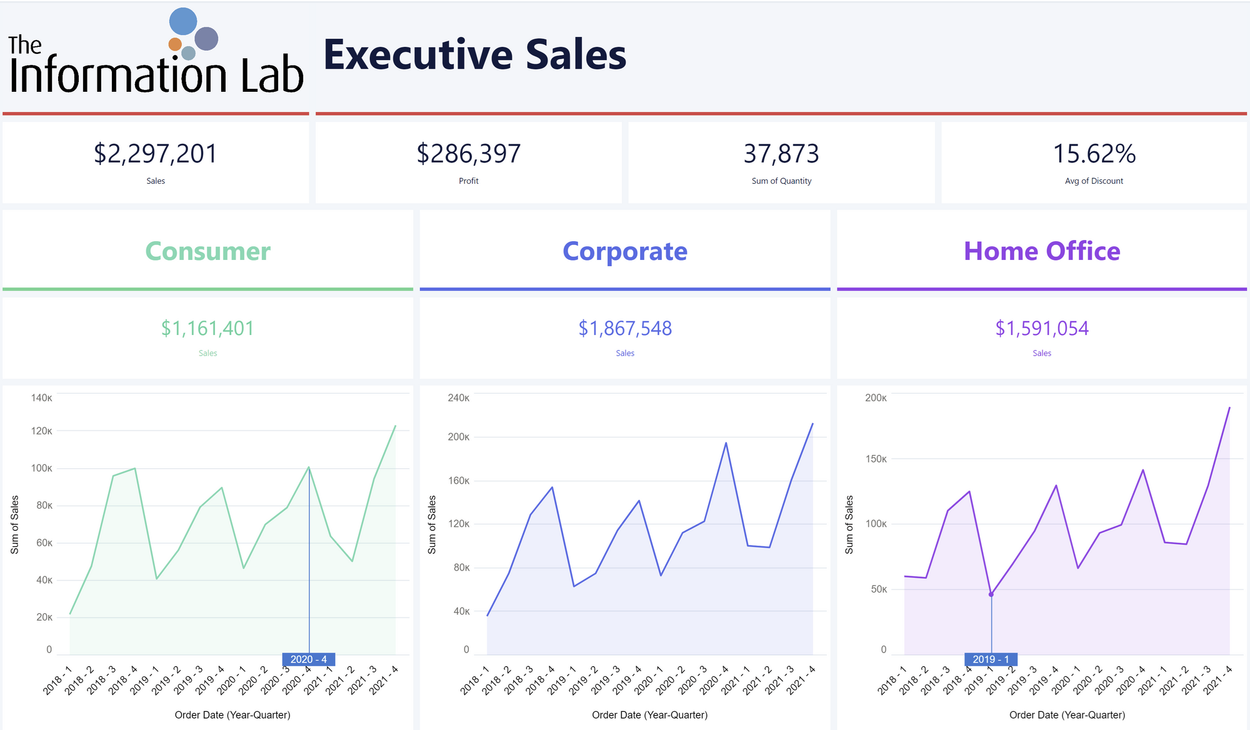Select the $286,397 Profit card
The width and height of the screenshot is (1250, 730).
pos(468,162)
